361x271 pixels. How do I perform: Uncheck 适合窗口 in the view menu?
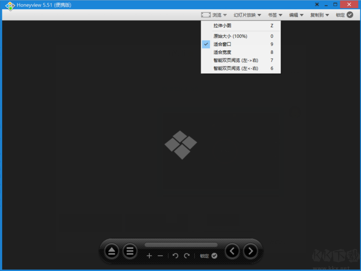[223, 44]
